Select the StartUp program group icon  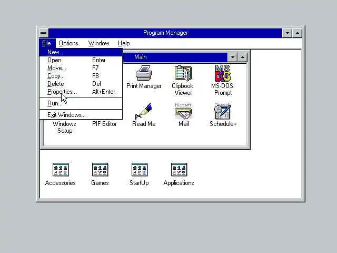[x=140, y=170]
